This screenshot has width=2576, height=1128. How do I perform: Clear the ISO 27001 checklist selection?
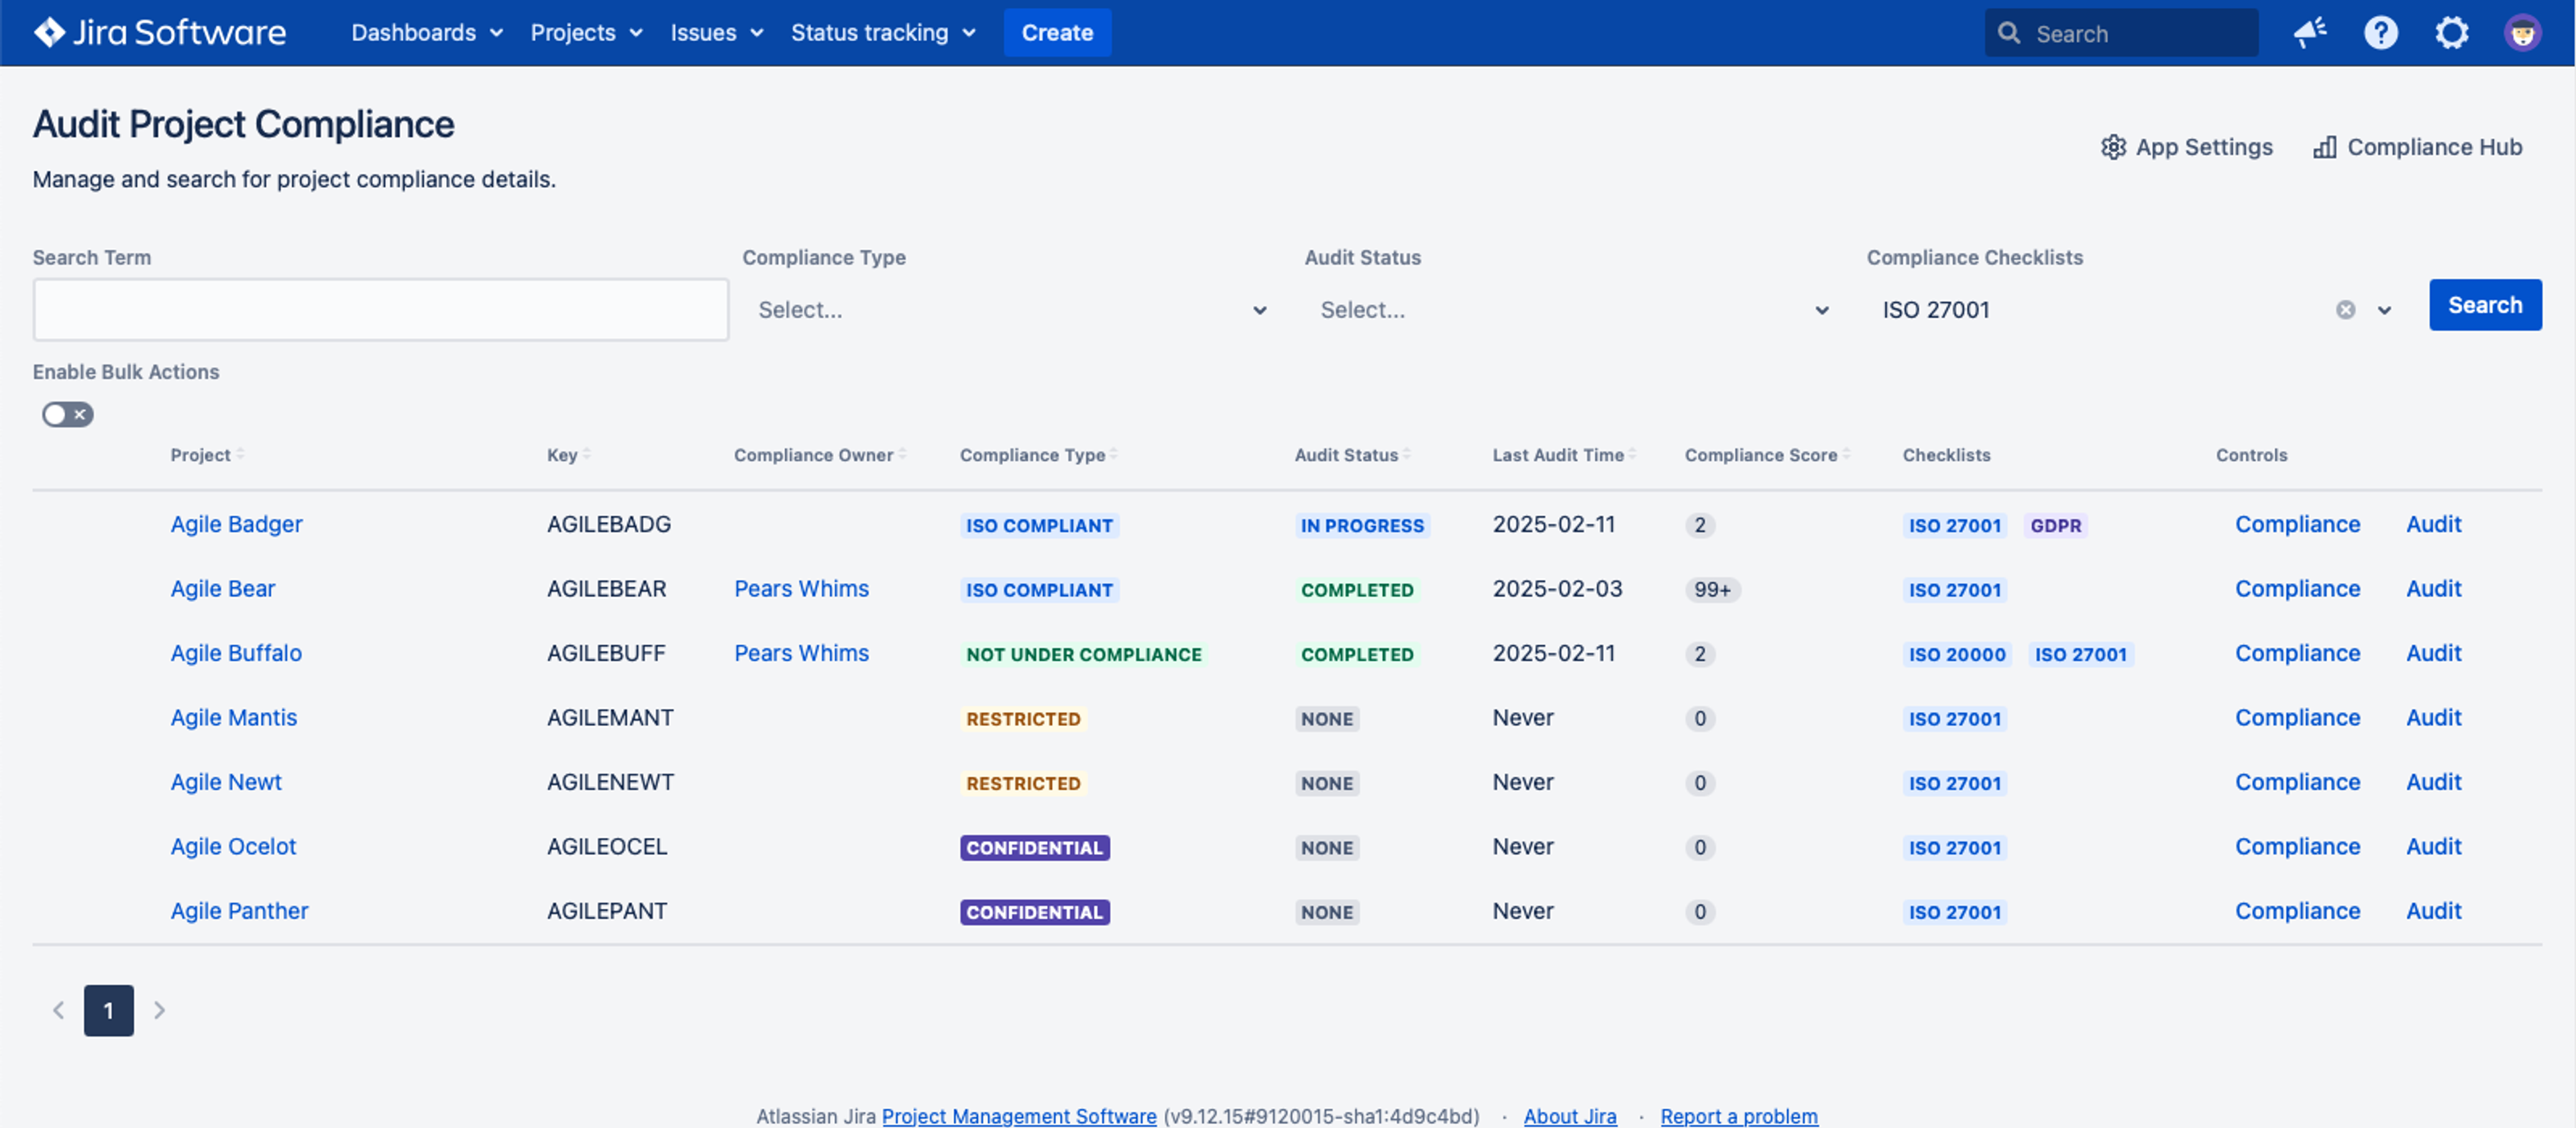click(x=2345, y=310)
